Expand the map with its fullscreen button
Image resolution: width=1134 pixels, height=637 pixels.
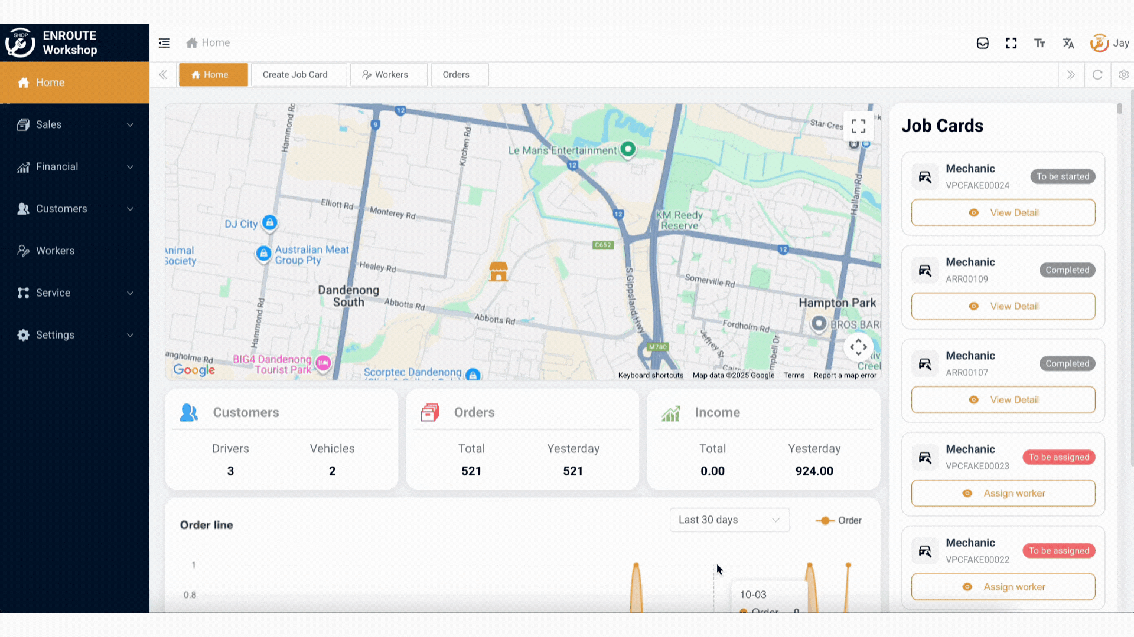(x=858, y=126)
